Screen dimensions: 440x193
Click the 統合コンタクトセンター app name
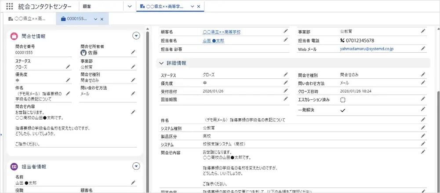click(45, 7)
